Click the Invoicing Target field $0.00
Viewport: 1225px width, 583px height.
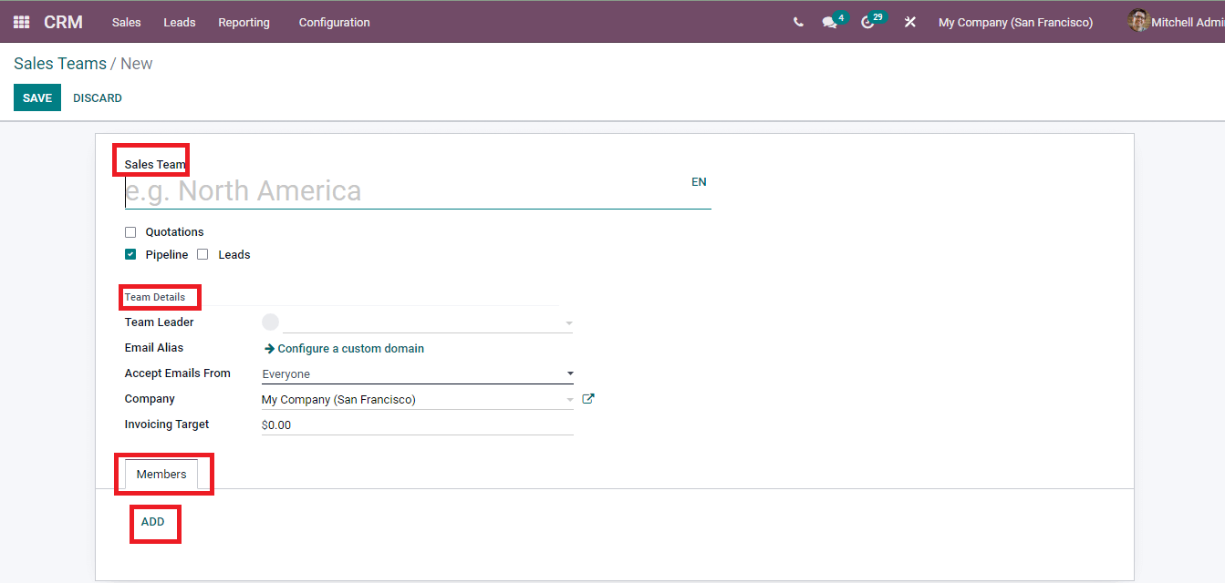(418, 425)
